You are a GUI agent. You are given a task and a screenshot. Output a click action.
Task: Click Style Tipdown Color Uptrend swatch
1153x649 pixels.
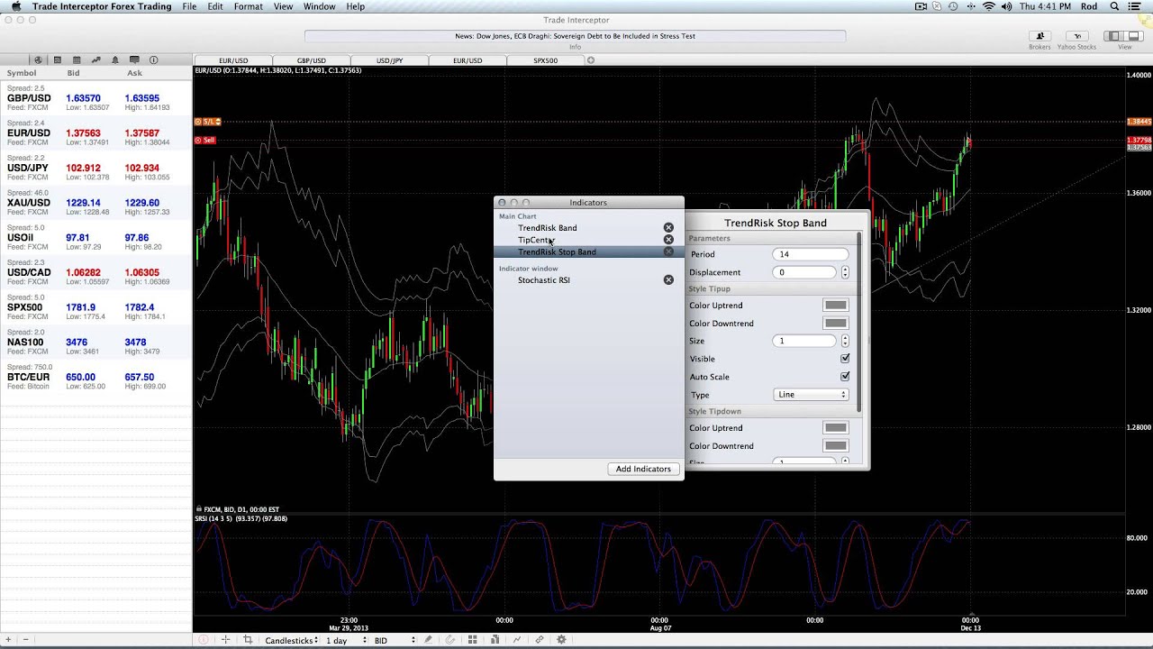[x=835, y=428]
